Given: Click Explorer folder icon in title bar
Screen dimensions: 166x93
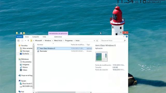Looking at the screenshot, I should coord(17,33).
